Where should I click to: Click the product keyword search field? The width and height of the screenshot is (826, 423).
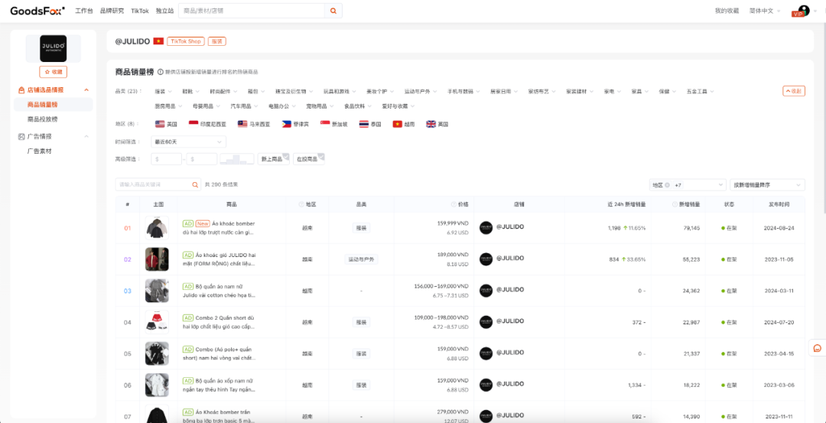point(153,185)
